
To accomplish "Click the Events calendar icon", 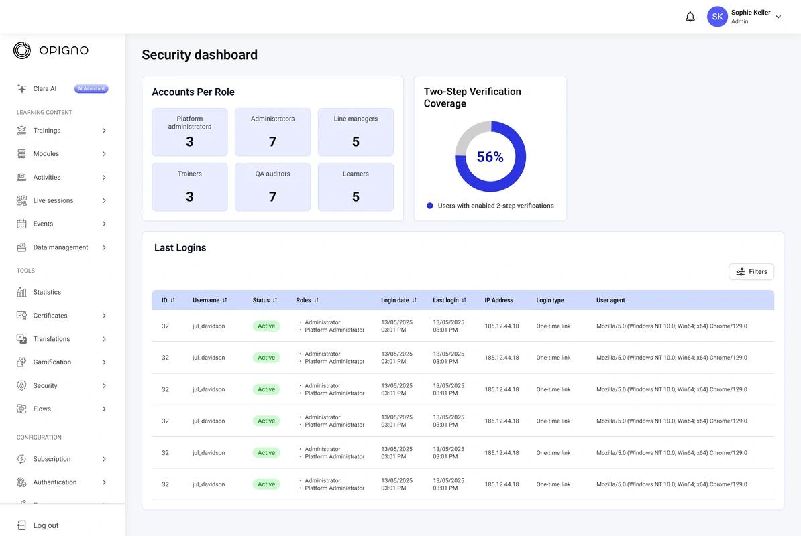I will [21, 224].
